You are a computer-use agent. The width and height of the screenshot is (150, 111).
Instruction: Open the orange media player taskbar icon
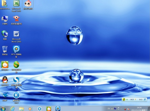tap(30, 109)
